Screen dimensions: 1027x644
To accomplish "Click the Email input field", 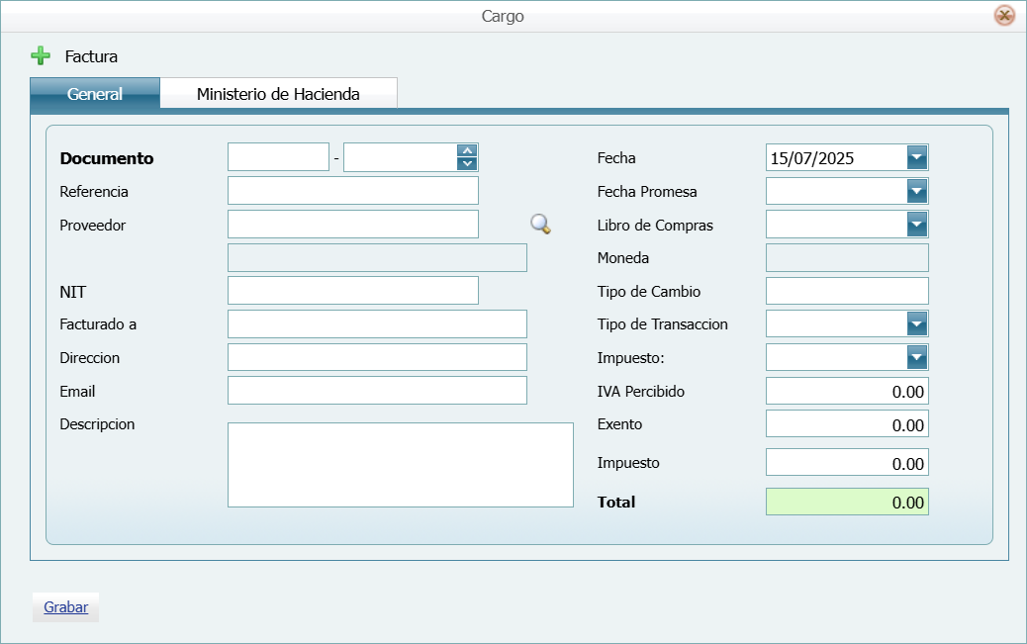I will click(376, 390).
